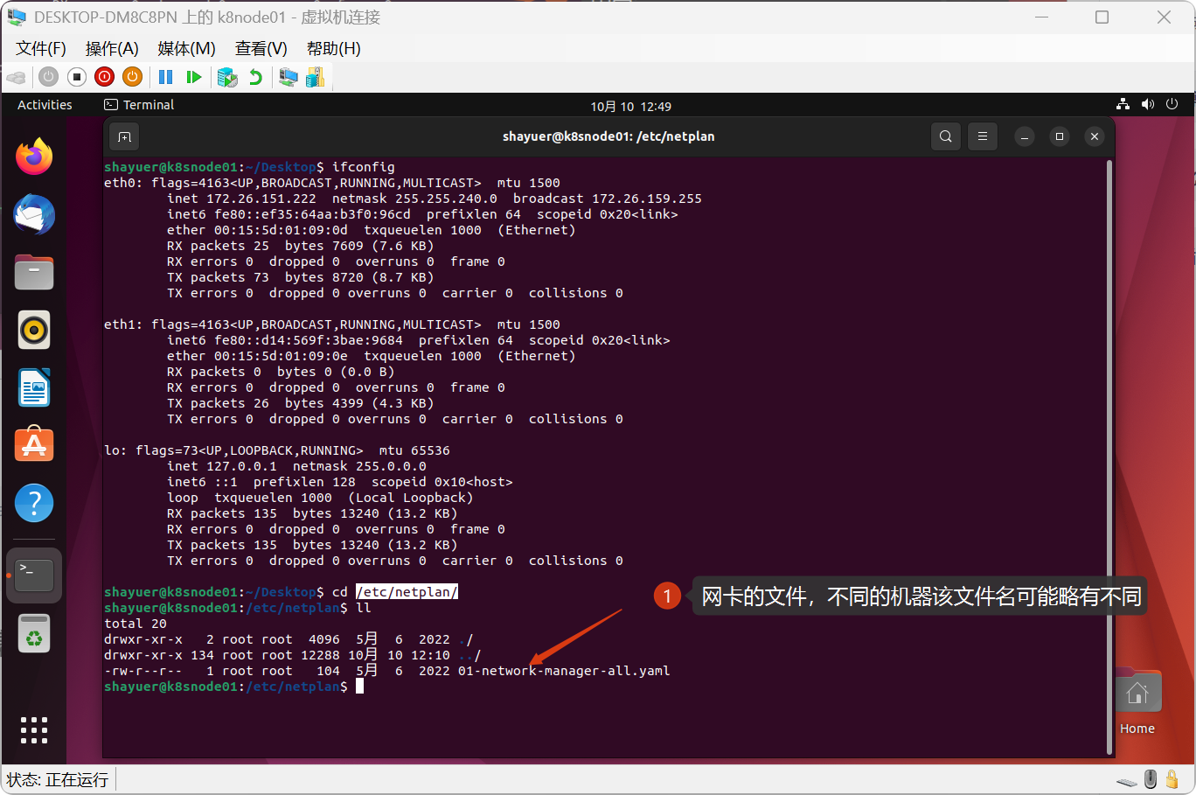Launch Thunderbird Mail from the dock
The image size is (1196, 795).
34,214
